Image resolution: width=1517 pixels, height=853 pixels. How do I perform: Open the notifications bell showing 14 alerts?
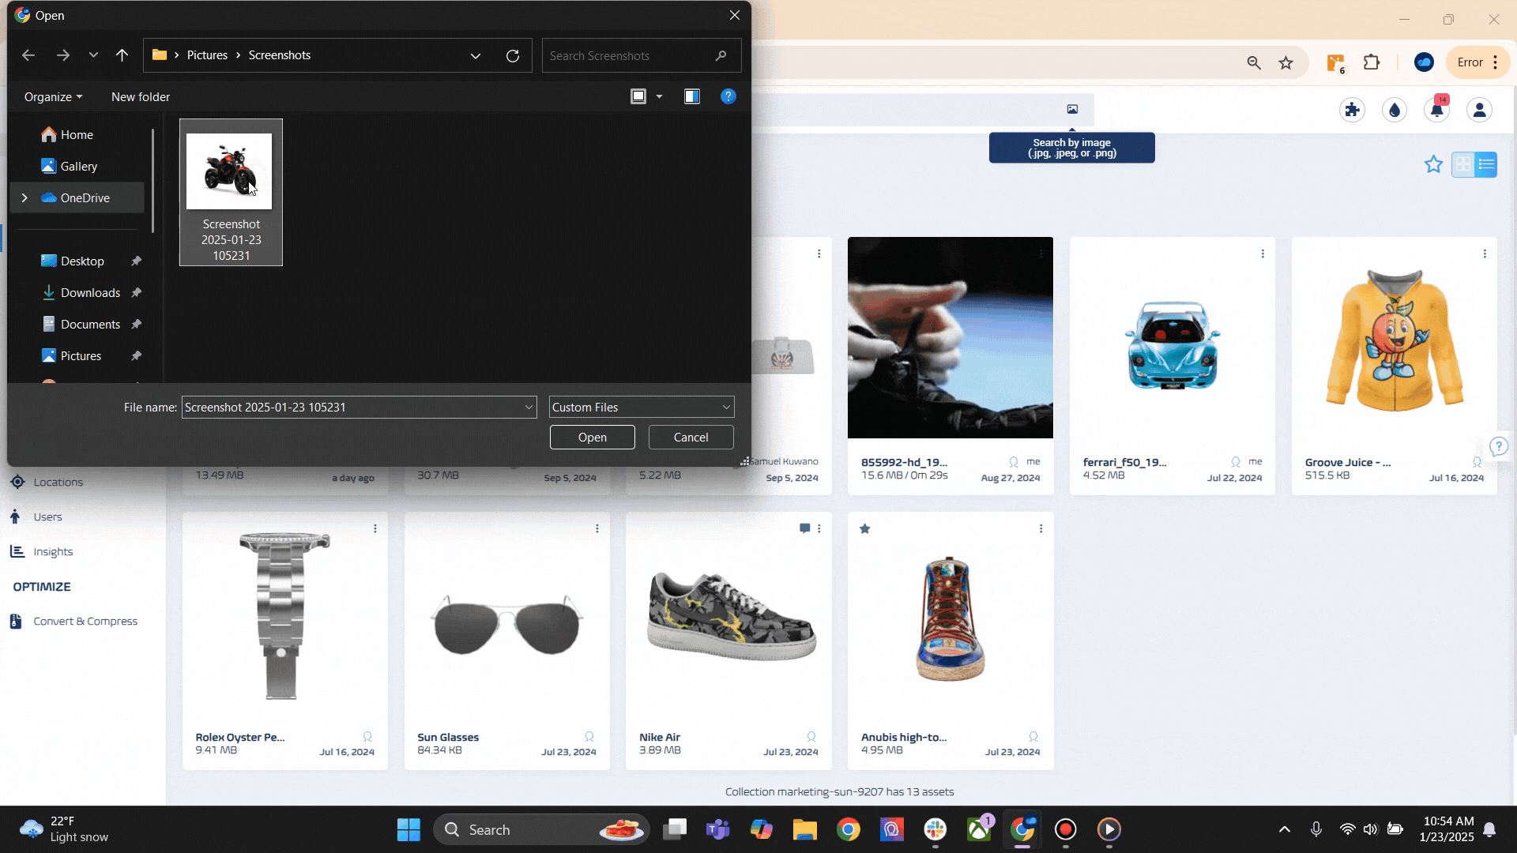1437,110
